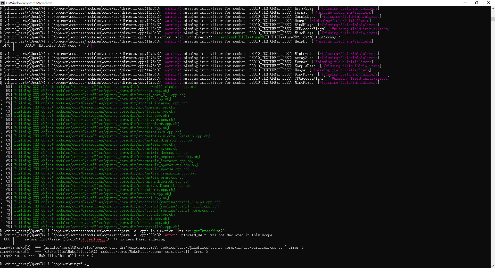Click the 'mingw32-make[2]' Error 1 line
495x268 pixels.
(x=152, y=247)
